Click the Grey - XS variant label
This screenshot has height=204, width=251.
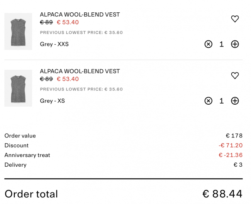(x=53, y=100)
